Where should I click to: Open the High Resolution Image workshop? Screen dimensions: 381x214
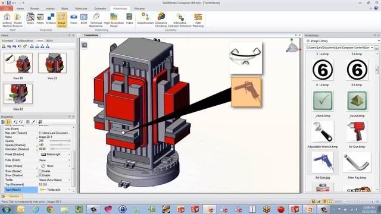114,20
